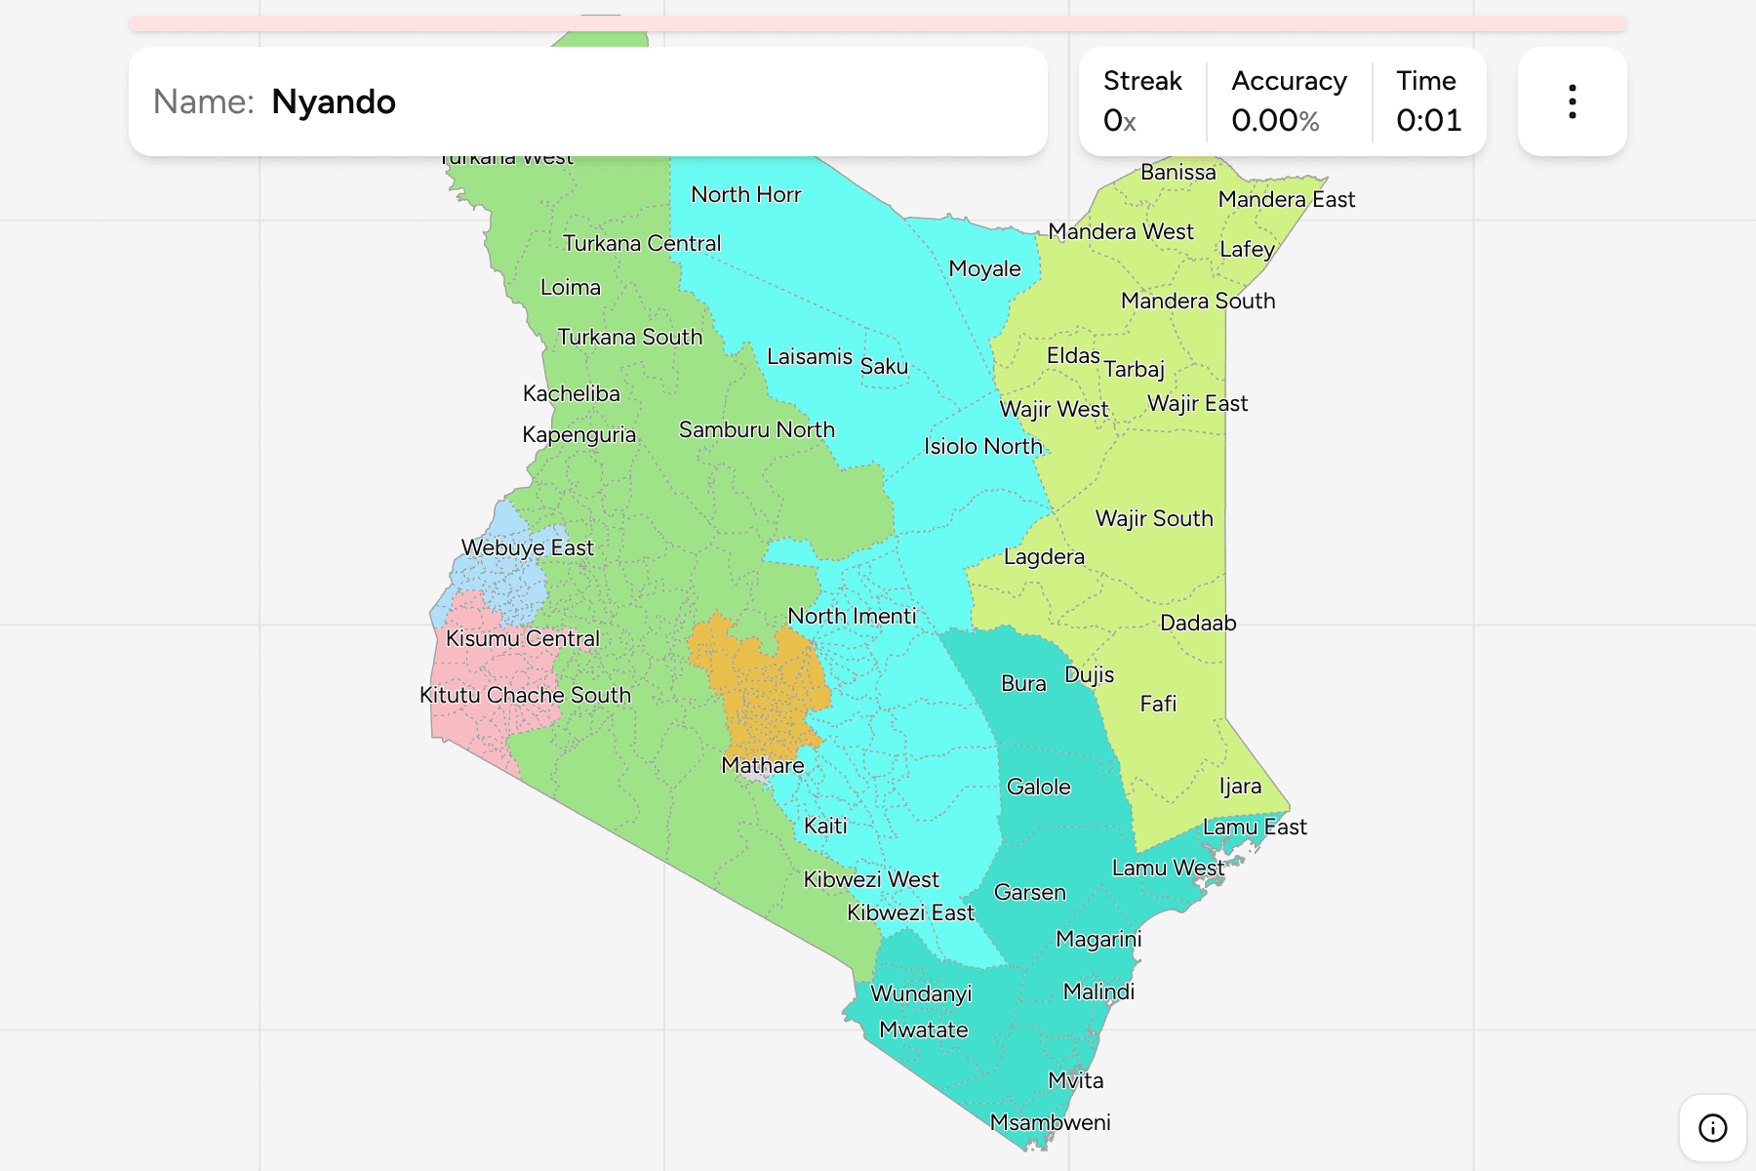Click Samburu North label
This screenshot has width=1756, height=1171.
[757, 429]
